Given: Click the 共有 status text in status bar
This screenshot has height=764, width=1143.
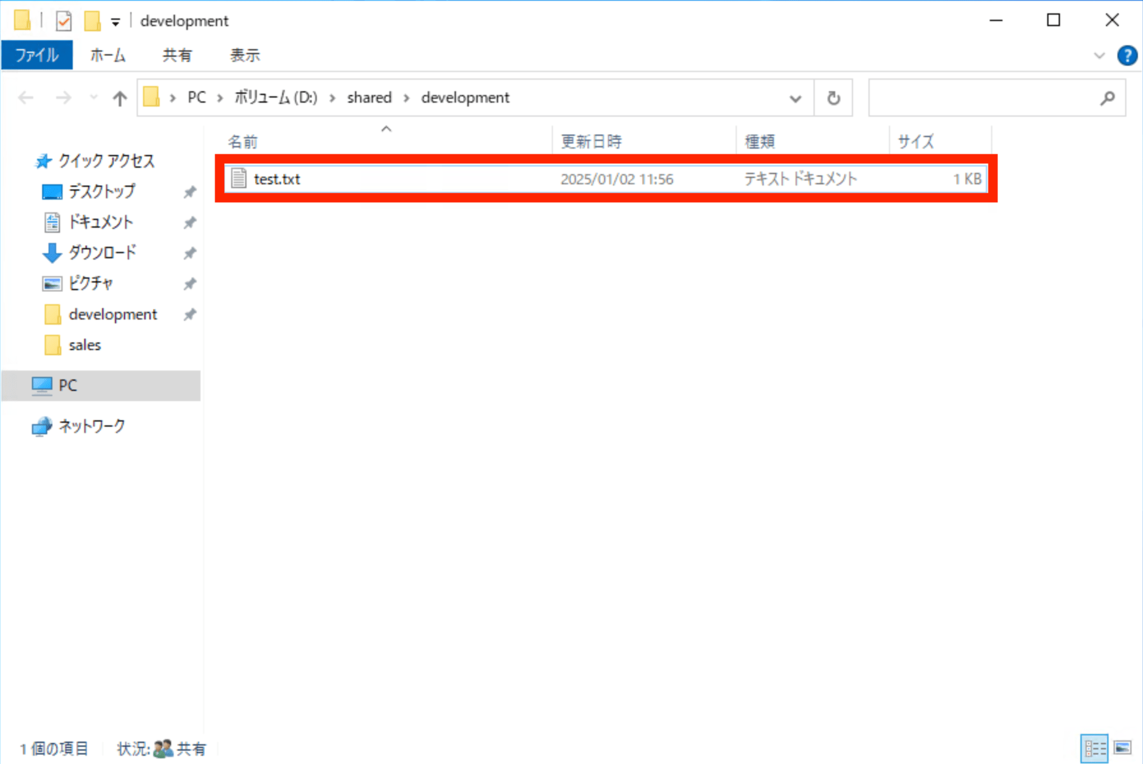Looking at the screenshot, I should [x=191, y=749].
